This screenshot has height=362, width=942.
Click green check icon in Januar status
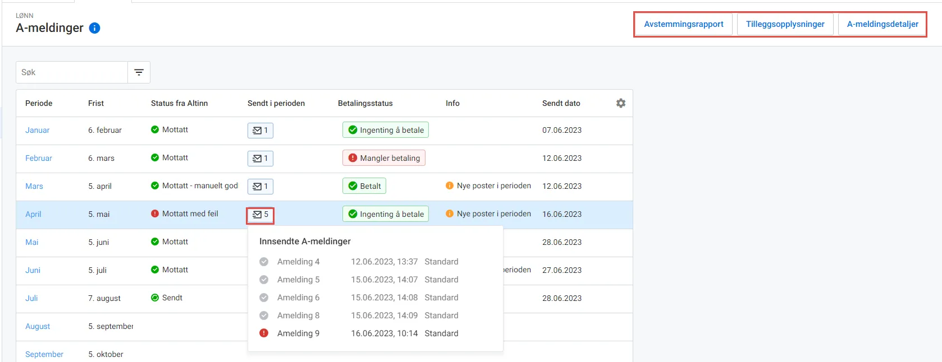click(x=155, y=129)
